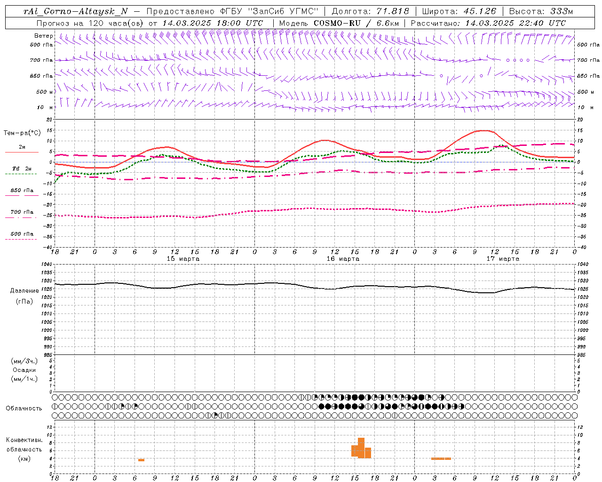Image resolution: width=602 pixels, height=482 pixels.
Task: Click the Осадки panel label
Action: [24, 370]
